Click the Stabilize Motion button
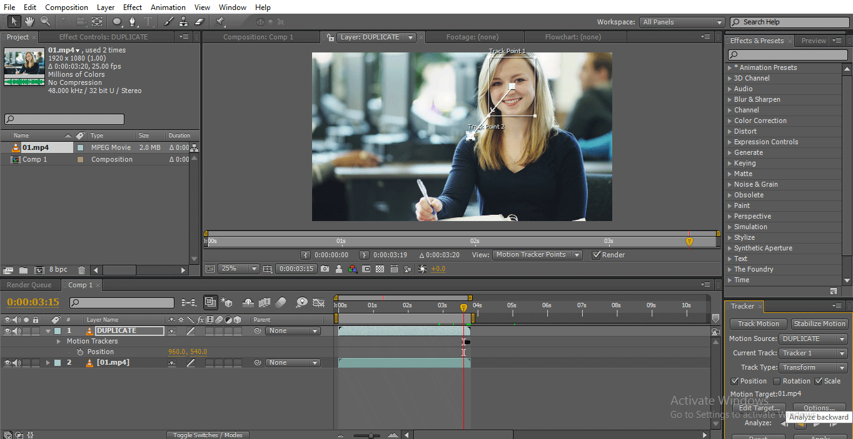Viewport: 853px width, 439px height. pos(819,323)
